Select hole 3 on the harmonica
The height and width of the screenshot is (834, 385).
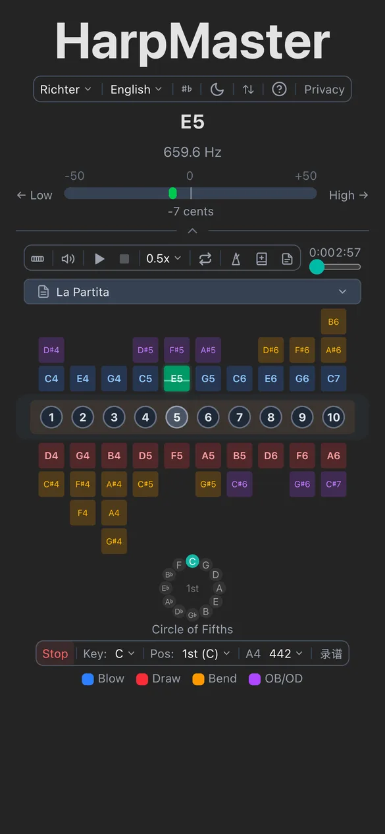point(114,417)
